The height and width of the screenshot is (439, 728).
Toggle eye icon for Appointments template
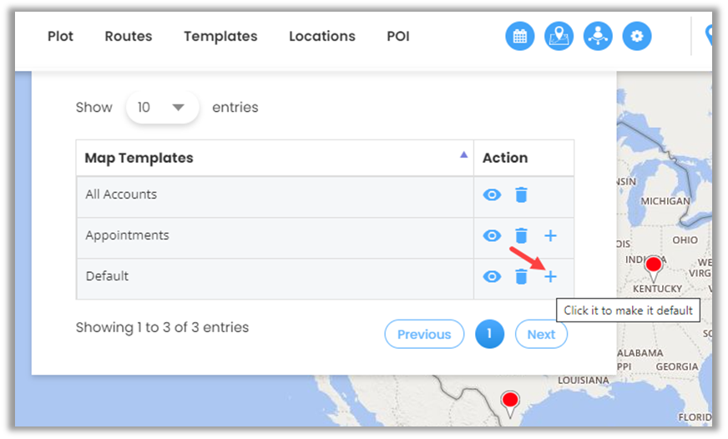pos(492,235)
